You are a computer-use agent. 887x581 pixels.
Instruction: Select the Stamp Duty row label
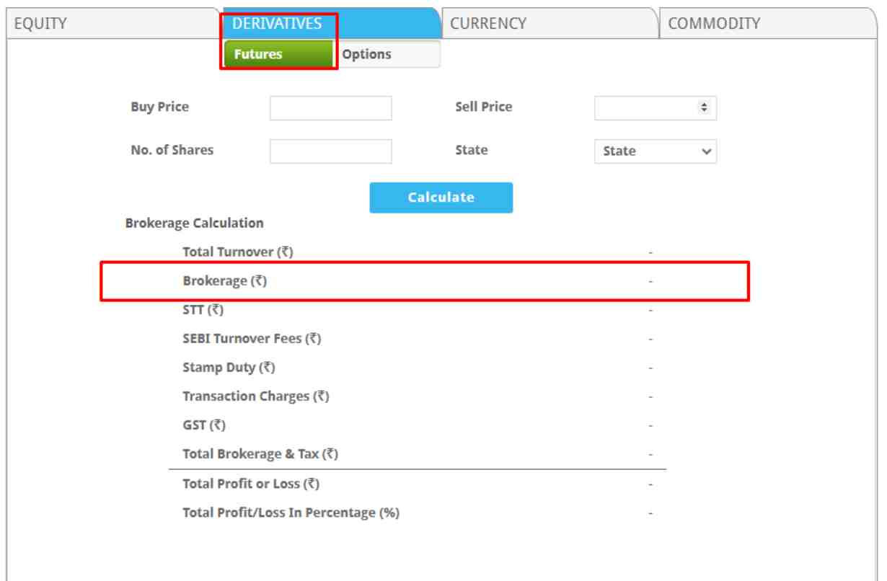[229, 368]
